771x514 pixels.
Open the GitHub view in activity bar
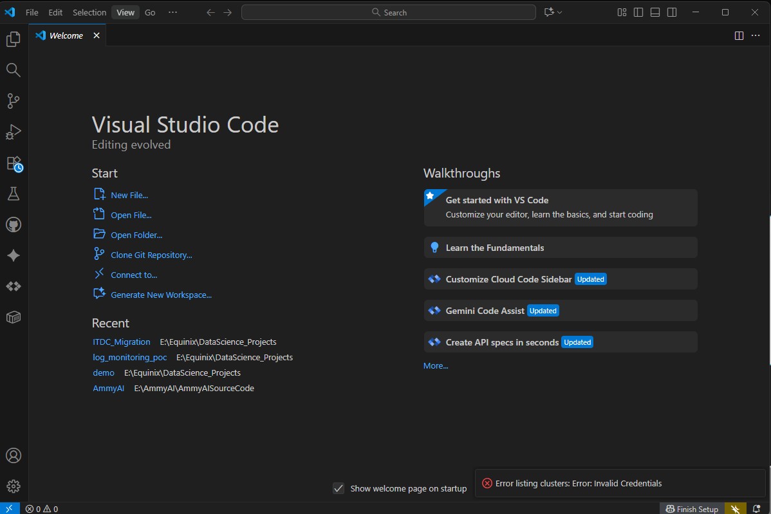[x=13, y=225]
